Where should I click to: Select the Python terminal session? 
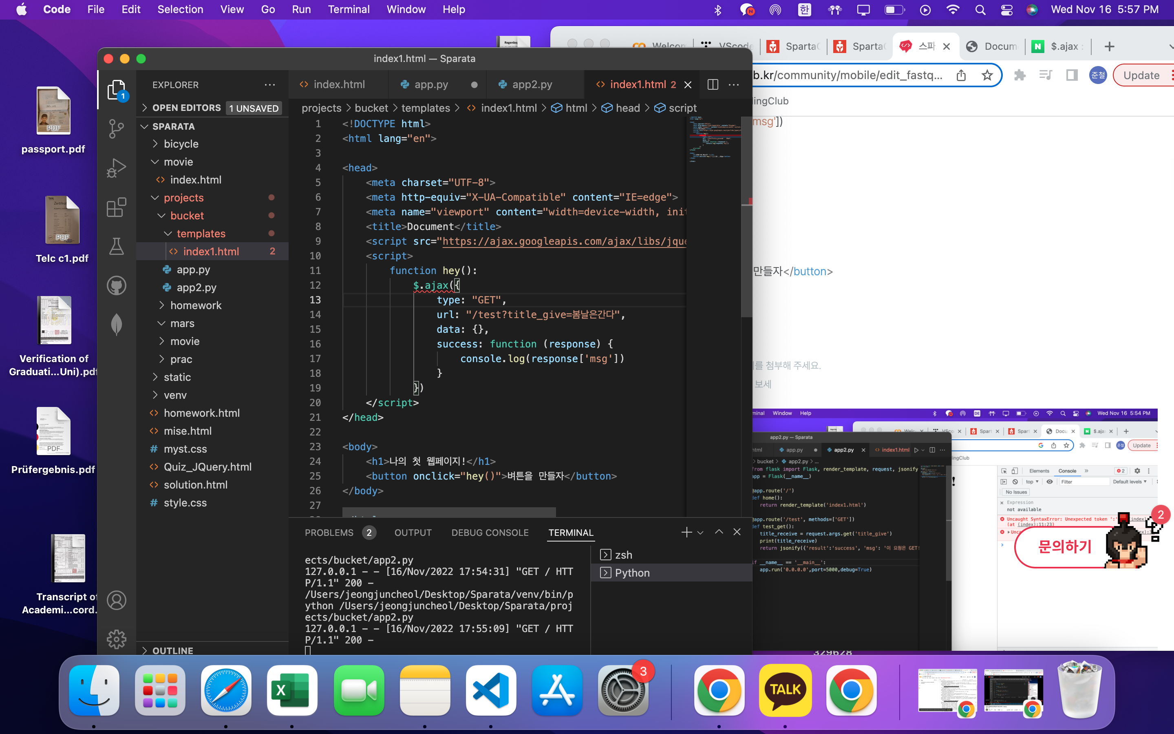pyautogui.click(x=672, y=573)
